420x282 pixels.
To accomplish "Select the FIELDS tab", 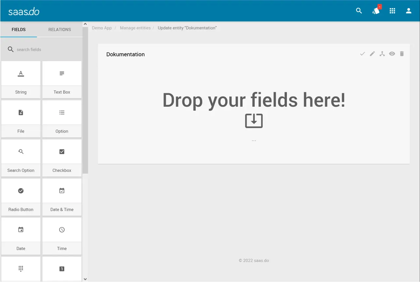I will point(19,30).
